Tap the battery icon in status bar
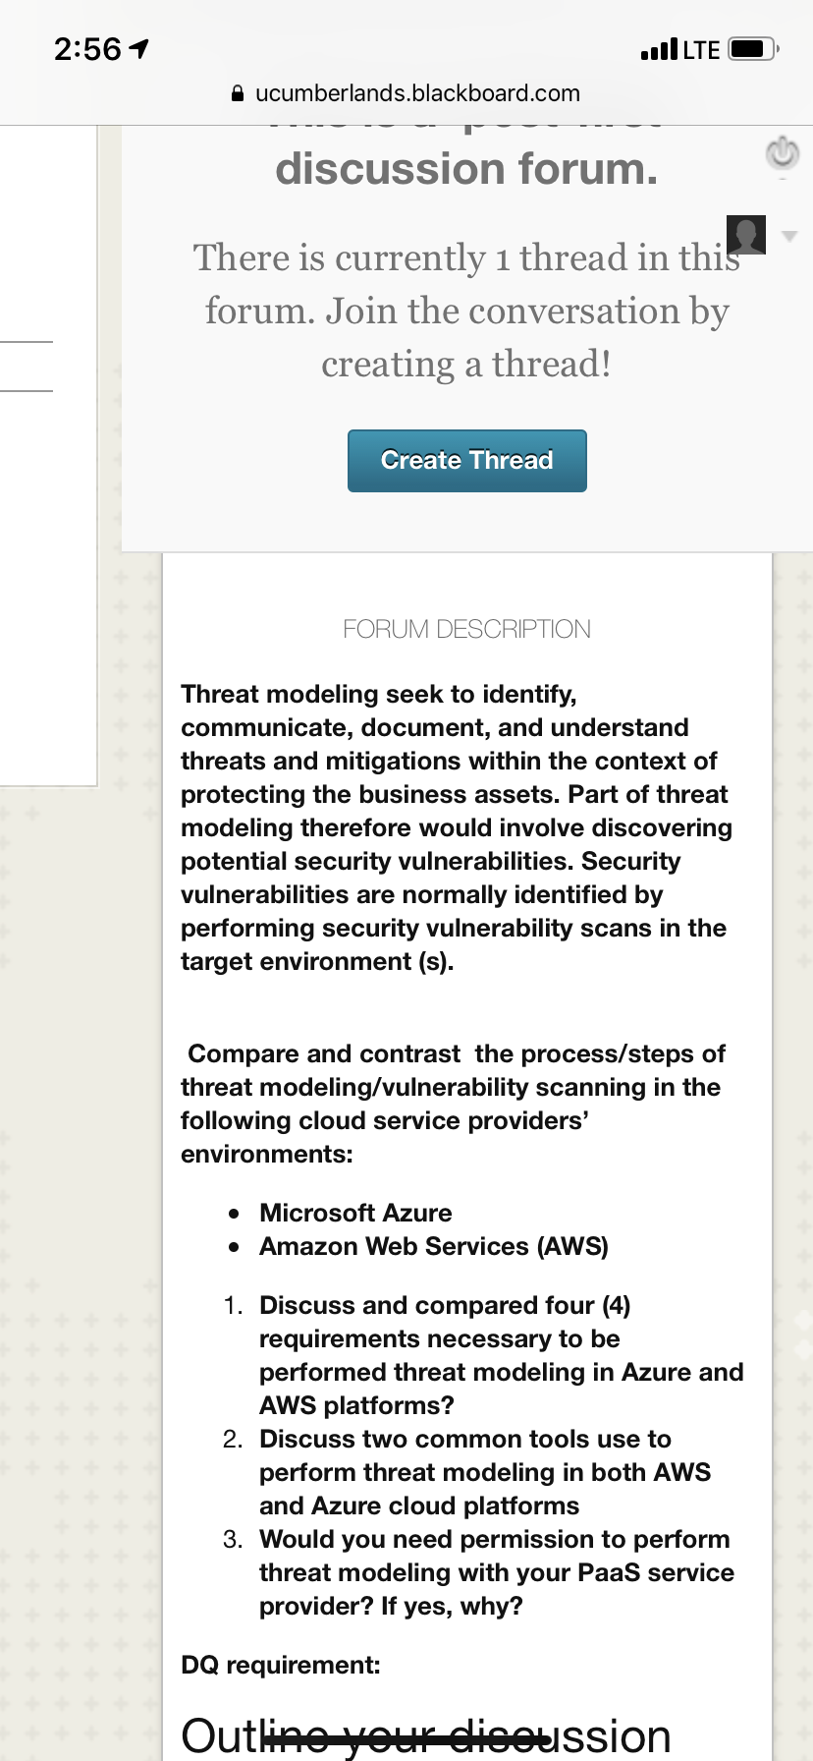Viewport: 813px width, 1761px height. pyautogui.click(x=754, y=48)
